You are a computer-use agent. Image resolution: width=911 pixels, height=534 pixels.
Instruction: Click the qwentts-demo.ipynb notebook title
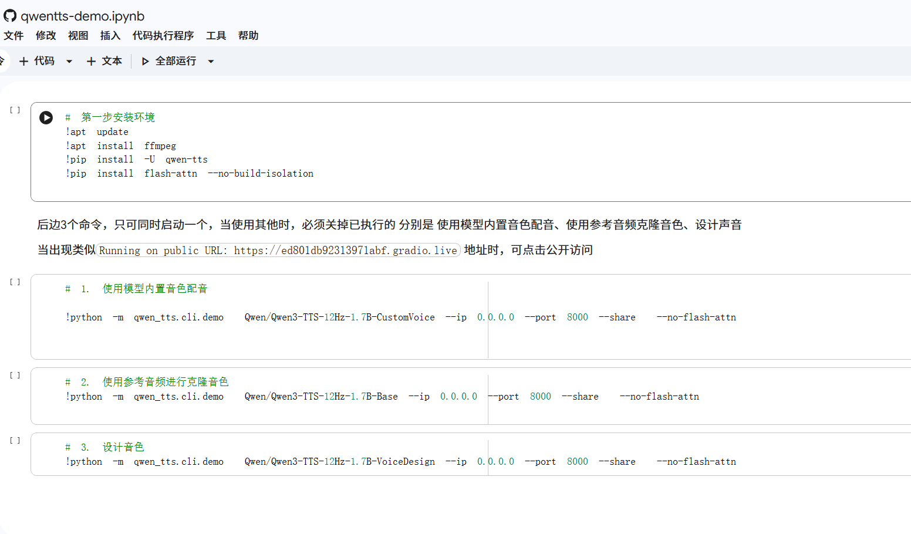(x=83, y=16)
